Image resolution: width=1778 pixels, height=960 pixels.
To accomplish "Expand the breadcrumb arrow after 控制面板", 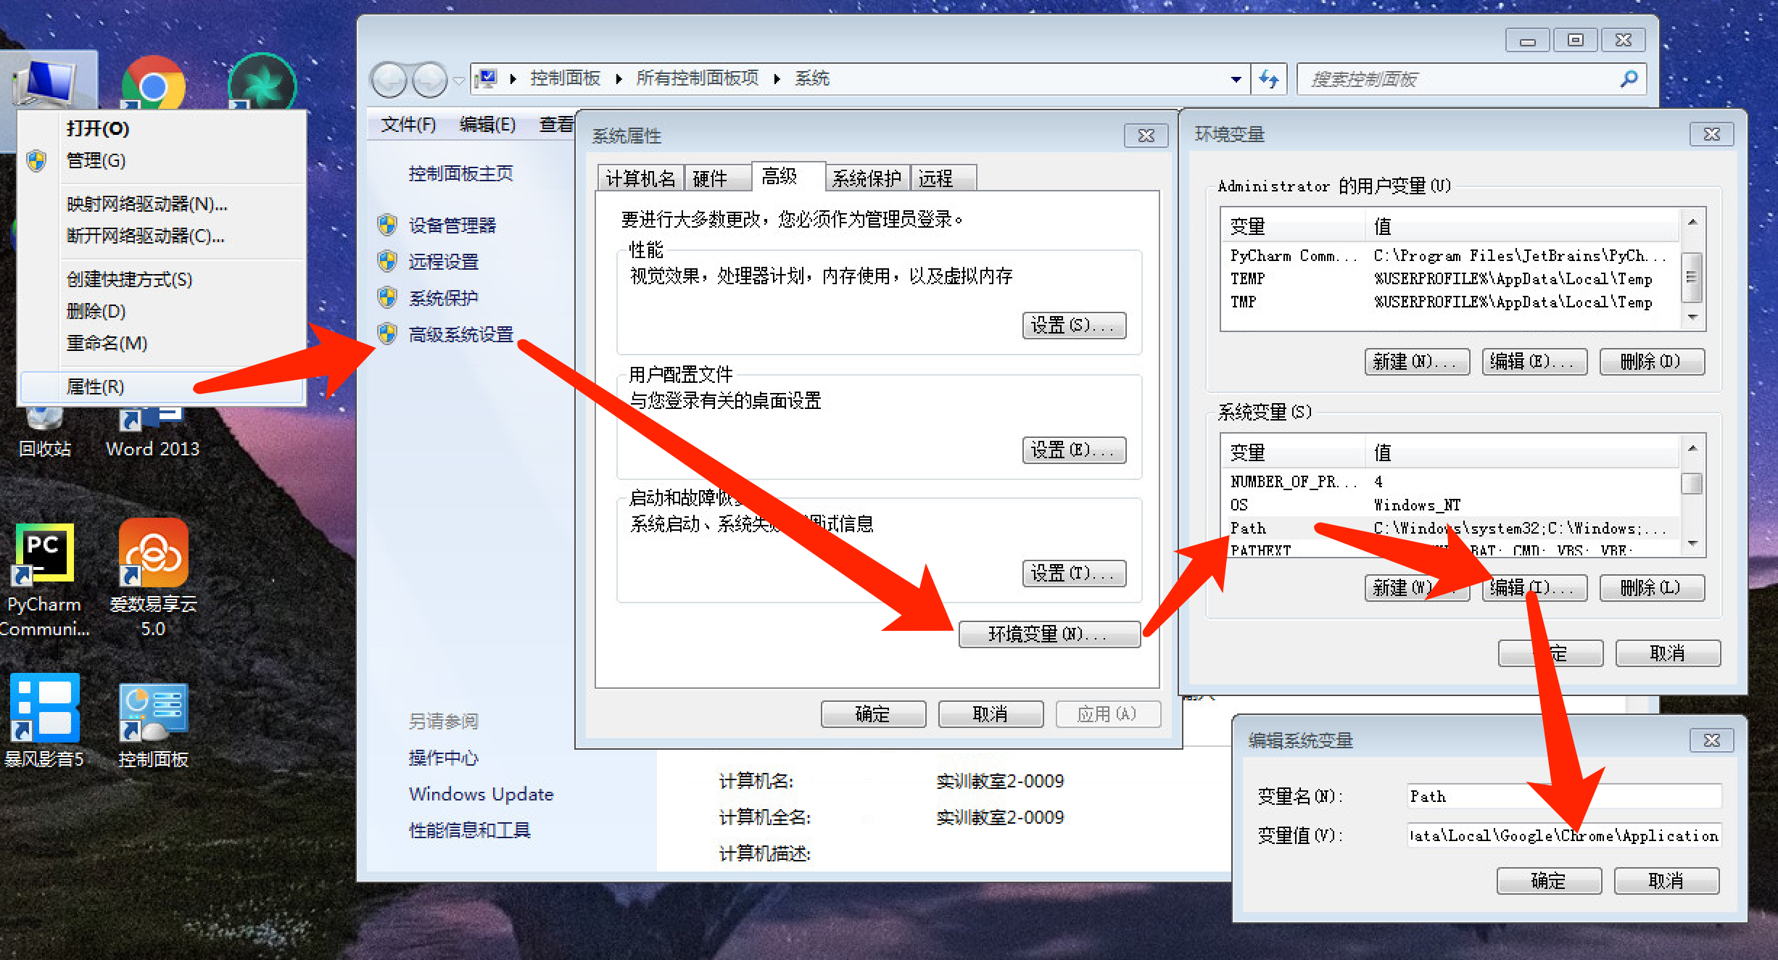I will [x=617, y=78].
